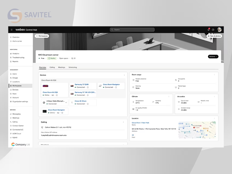Open Cisco 4K Share device link
This screenshot has width=232, height=174.
pos(81,101)
